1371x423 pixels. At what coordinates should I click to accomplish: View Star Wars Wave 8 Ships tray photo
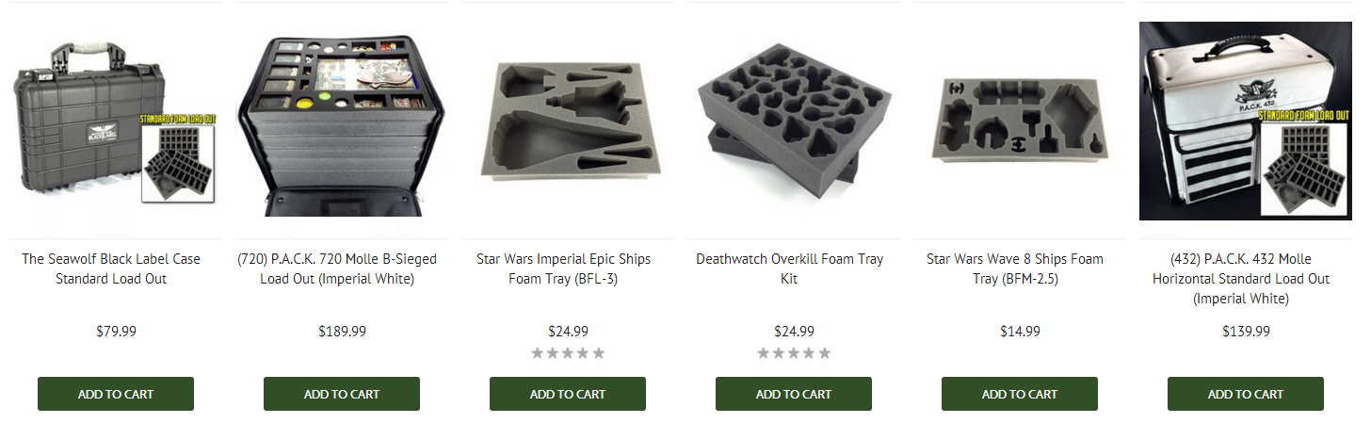(1019, 121)
